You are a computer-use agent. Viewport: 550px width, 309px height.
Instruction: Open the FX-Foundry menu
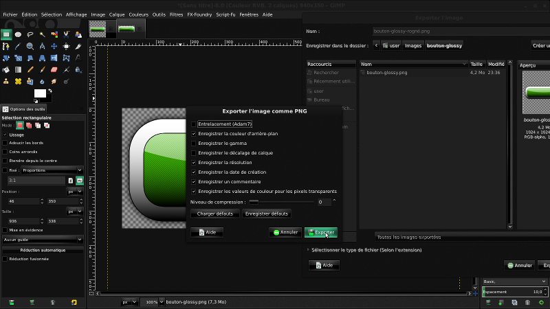point(199,14)
